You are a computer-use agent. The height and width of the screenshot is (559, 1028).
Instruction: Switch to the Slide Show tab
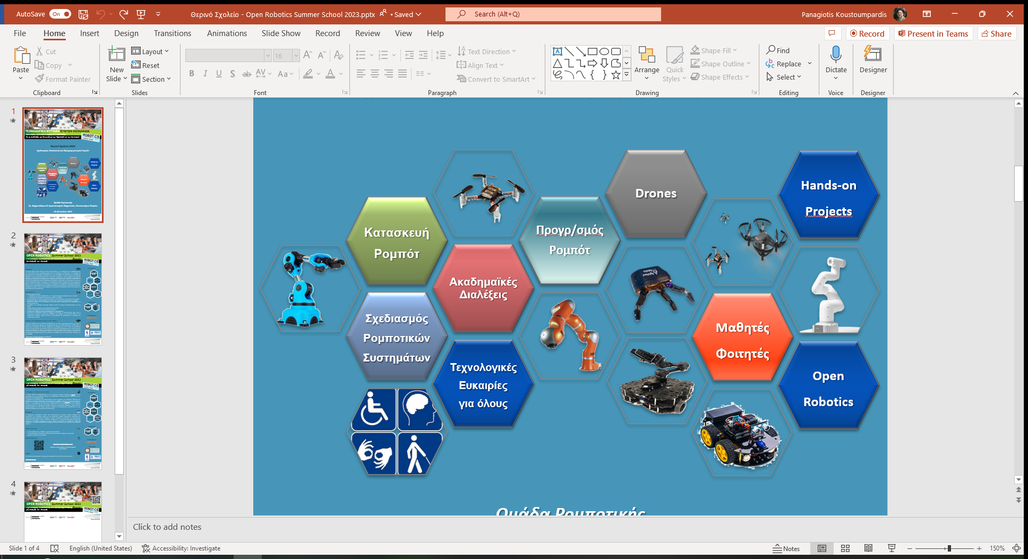(x=281, y=33)
